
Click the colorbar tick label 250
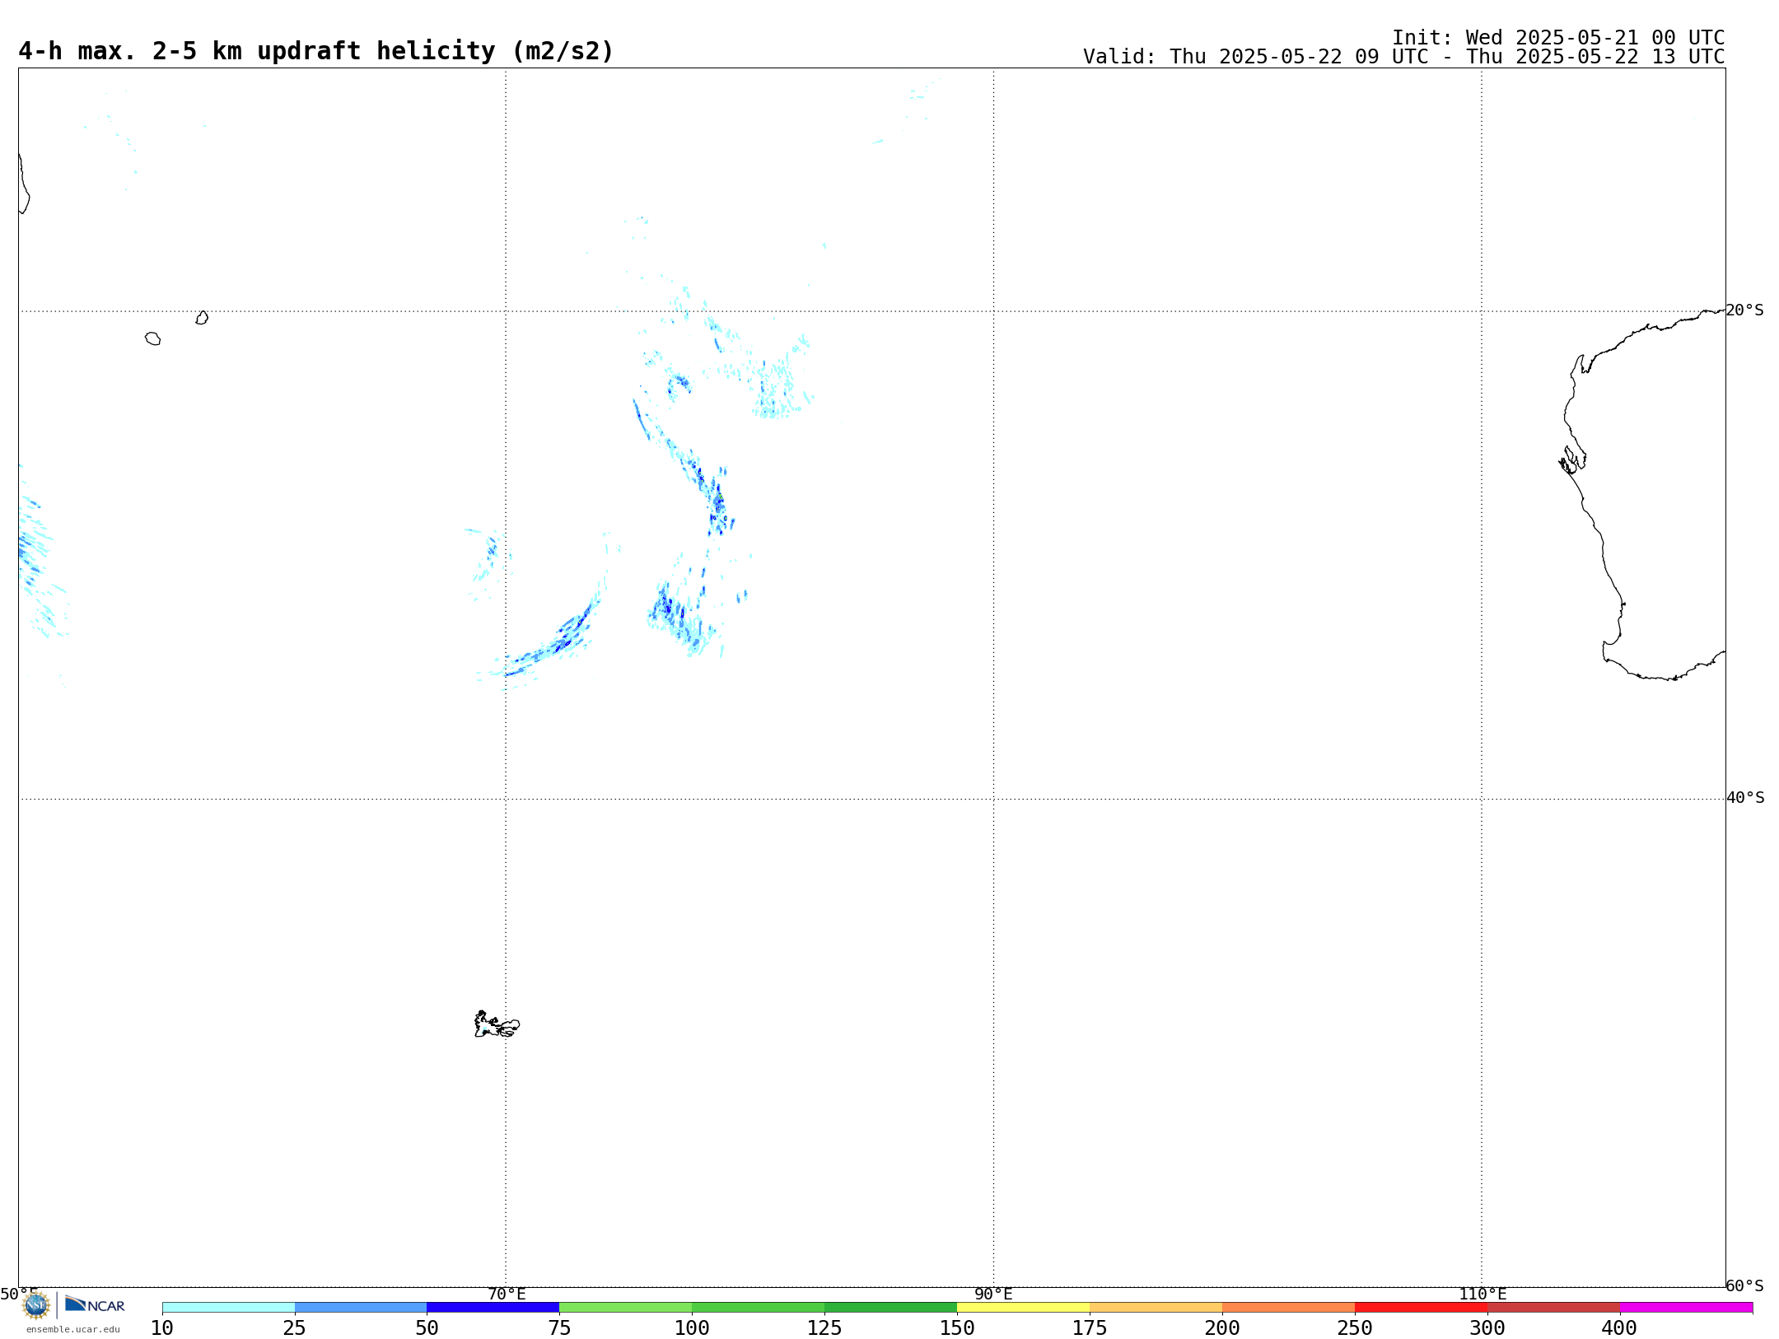(x=1355, y=1328)
